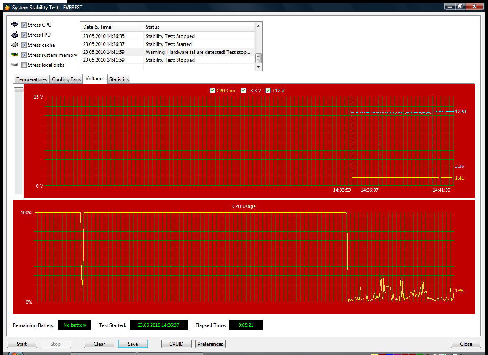Click the EVEREST flame icon in title bar
488x355 pixels.
pyautogui.click(x=7, y=7)
